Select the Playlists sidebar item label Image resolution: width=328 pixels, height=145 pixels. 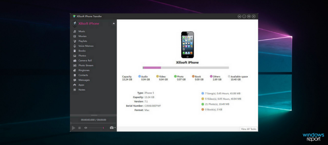click(x=83, y=41)
